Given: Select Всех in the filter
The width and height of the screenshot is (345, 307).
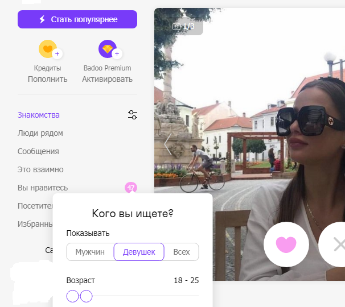Looking at the screenshot, I should [x=182, y=252].
